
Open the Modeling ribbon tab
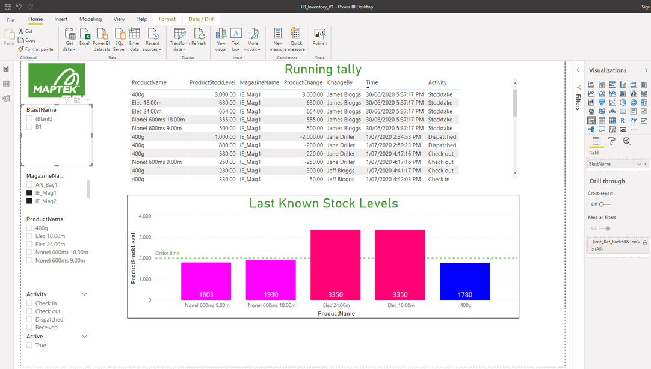pos(90,19)
